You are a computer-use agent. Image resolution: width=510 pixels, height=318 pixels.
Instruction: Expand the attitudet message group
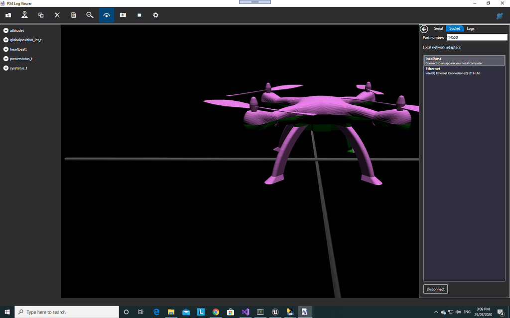[x=6, y=30]
